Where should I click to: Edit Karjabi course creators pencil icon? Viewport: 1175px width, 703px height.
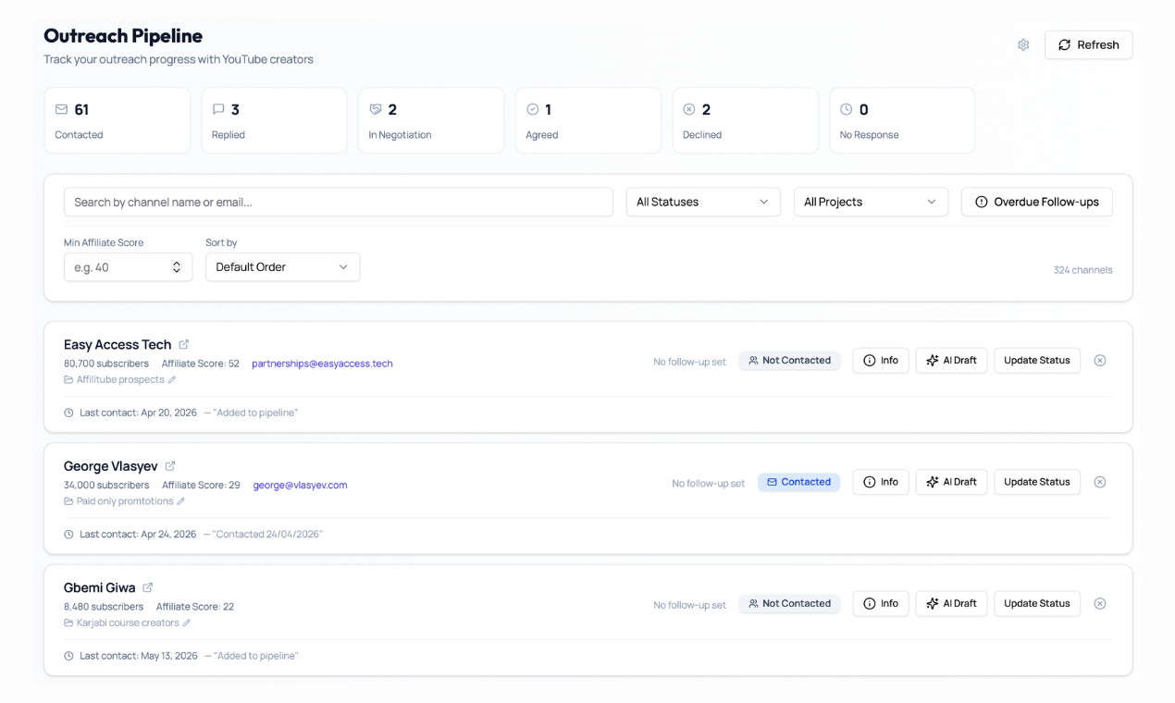coord(187,623)
